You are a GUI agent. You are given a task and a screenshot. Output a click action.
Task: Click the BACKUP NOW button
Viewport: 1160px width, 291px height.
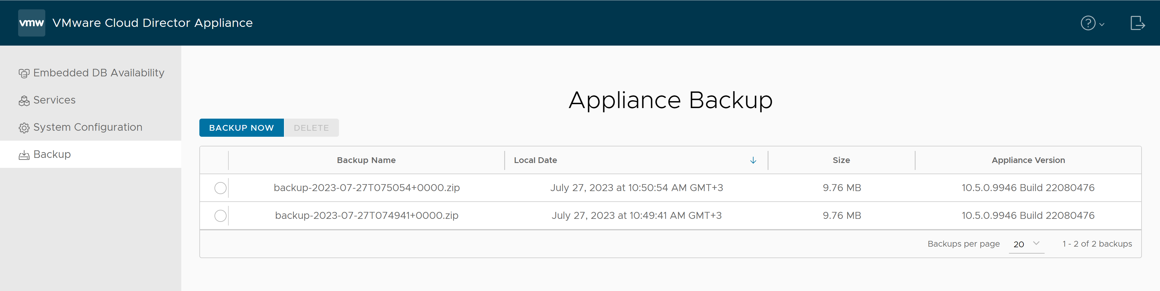(241, 128)
